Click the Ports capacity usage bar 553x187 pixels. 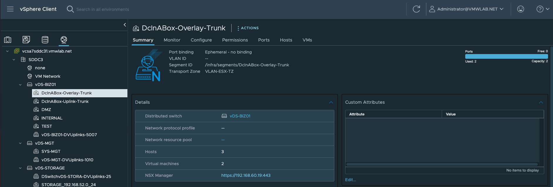click(506, 56)
